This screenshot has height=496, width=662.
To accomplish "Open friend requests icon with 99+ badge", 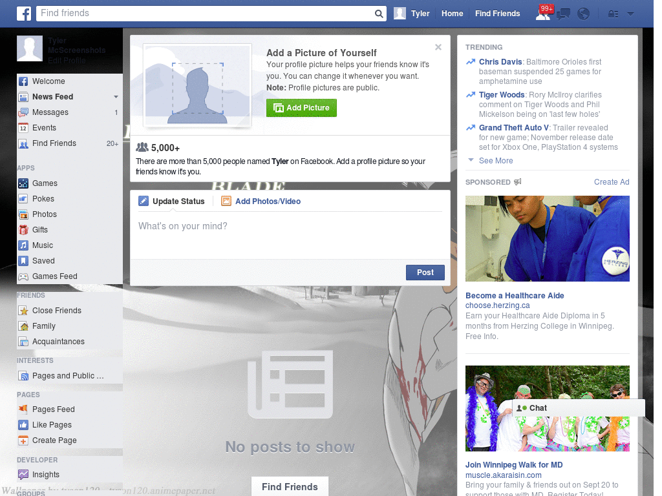I will (x=544, y=13).
